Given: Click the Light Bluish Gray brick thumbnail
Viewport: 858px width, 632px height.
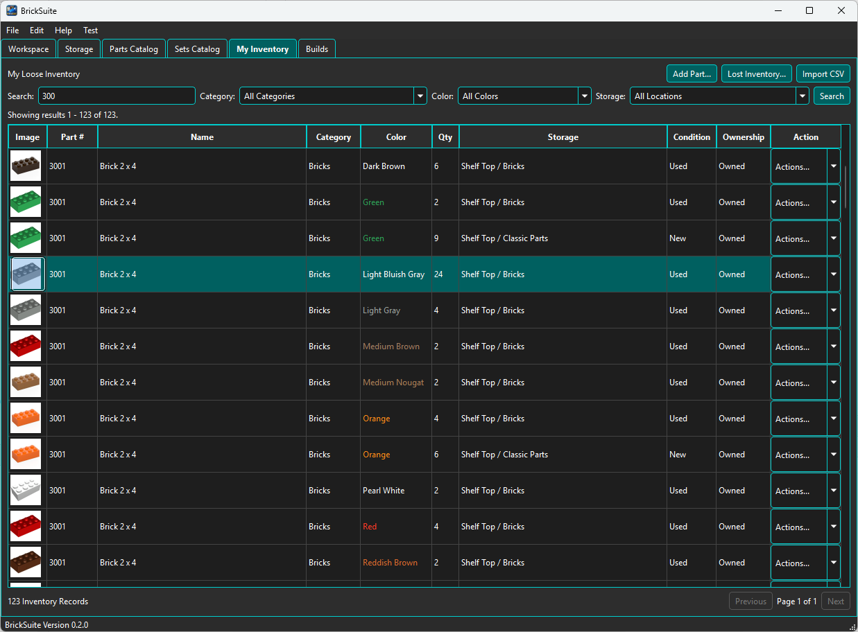Looking at the screenshot, I should click(x=28, y=274).
